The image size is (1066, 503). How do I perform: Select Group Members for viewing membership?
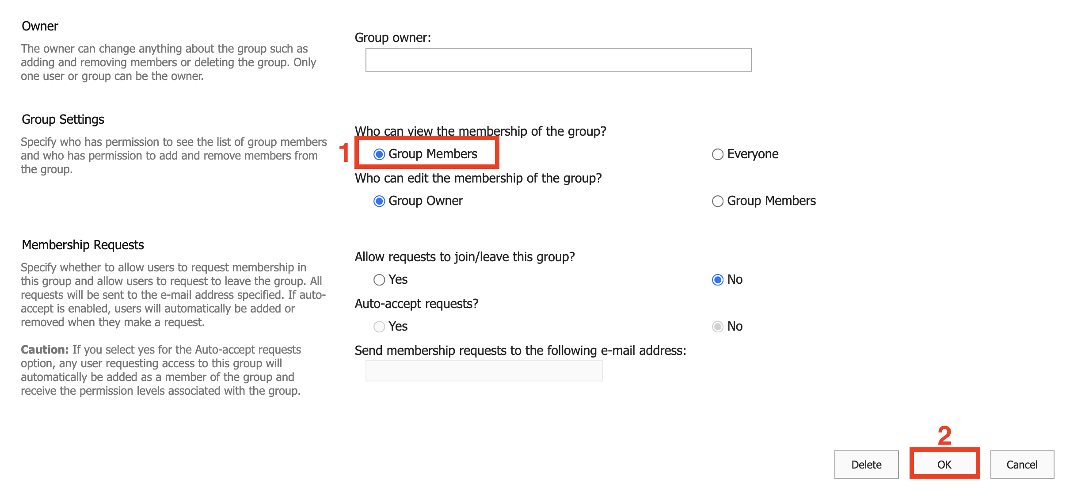(379, 154)
